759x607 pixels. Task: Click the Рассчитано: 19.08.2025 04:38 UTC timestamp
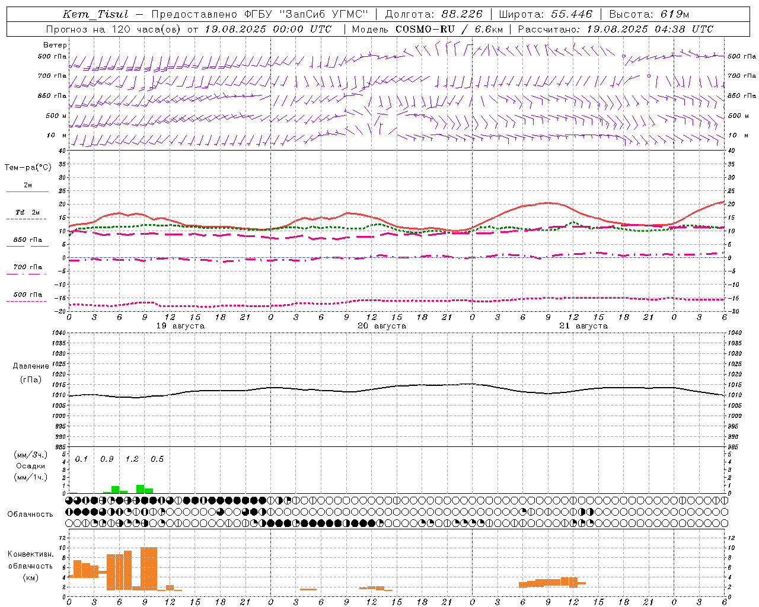tap(616, 29)
